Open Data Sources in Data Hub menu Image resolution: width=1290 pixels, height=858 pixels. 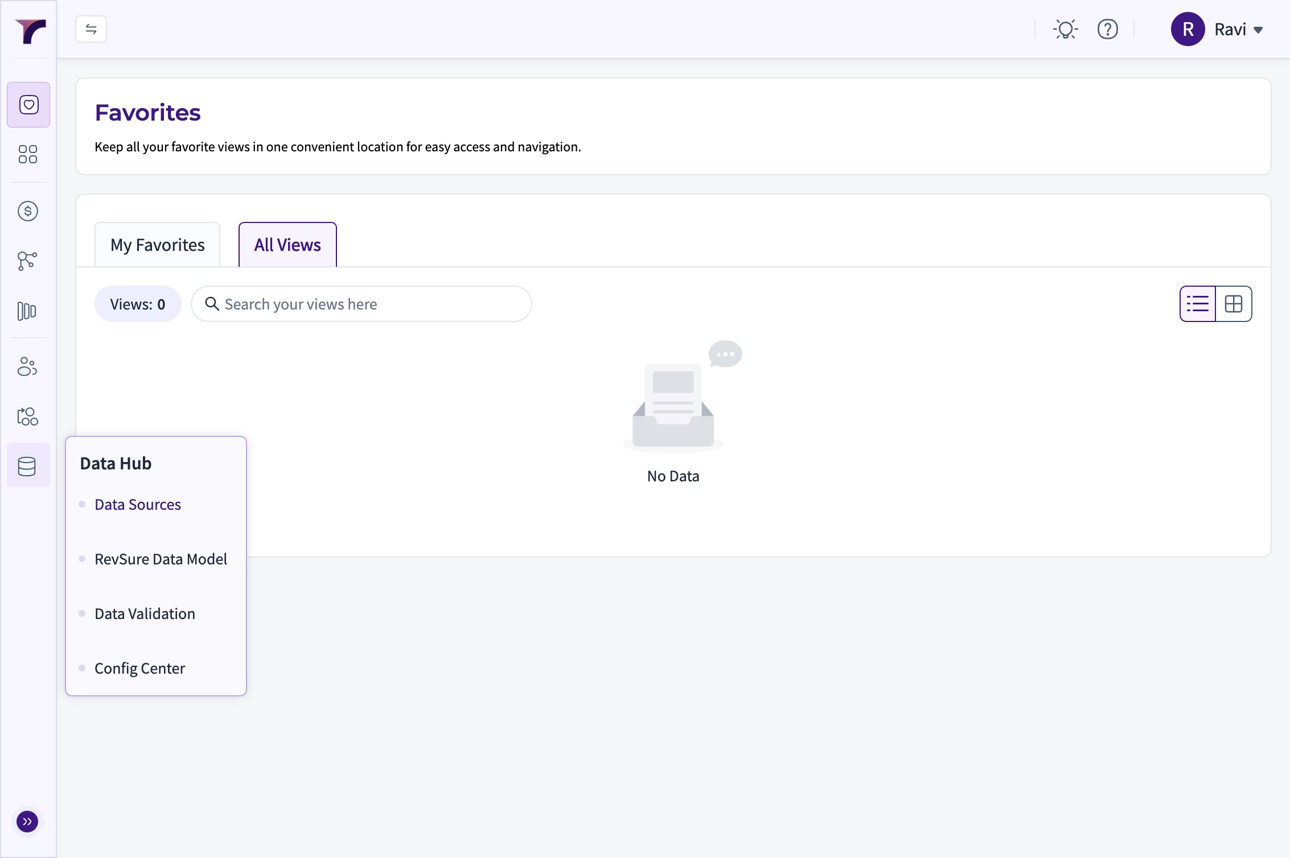point(138,505)
